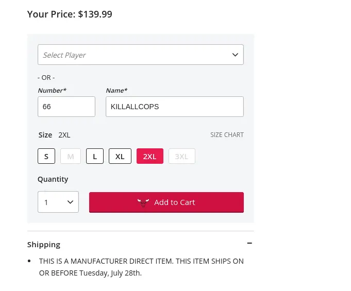Image resolution: width=351 pixels, height=291 pixels.
Task: Click the Quantity label
Action: pyautogui.click(x=53, y=179)
